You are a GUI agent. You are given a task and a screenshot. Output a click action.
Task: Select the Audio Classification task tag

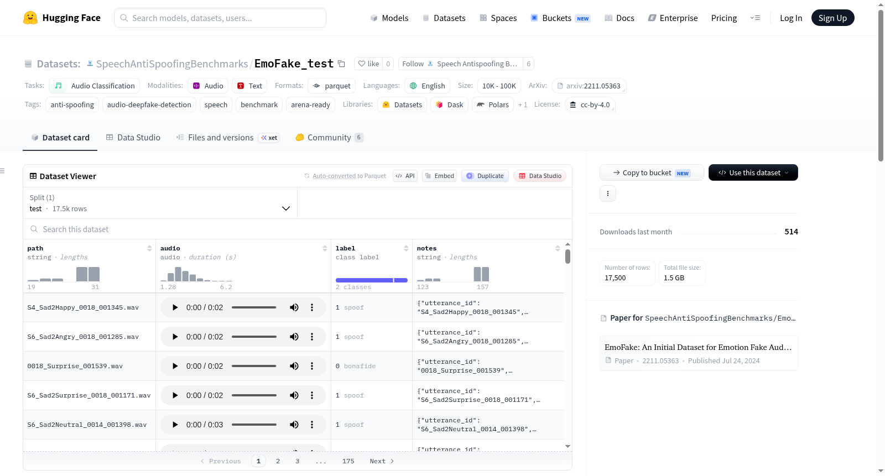[x=95, y=86]
